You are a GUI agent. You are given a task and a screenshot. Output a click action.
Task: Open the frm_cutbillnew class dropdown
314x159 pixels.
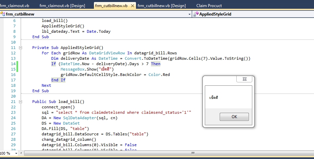(190, 14)
